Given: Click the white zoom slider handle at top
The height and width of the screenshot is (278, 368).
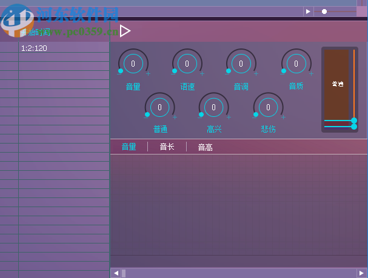Looking at the screenshot, I should click(x=324, y=12).
